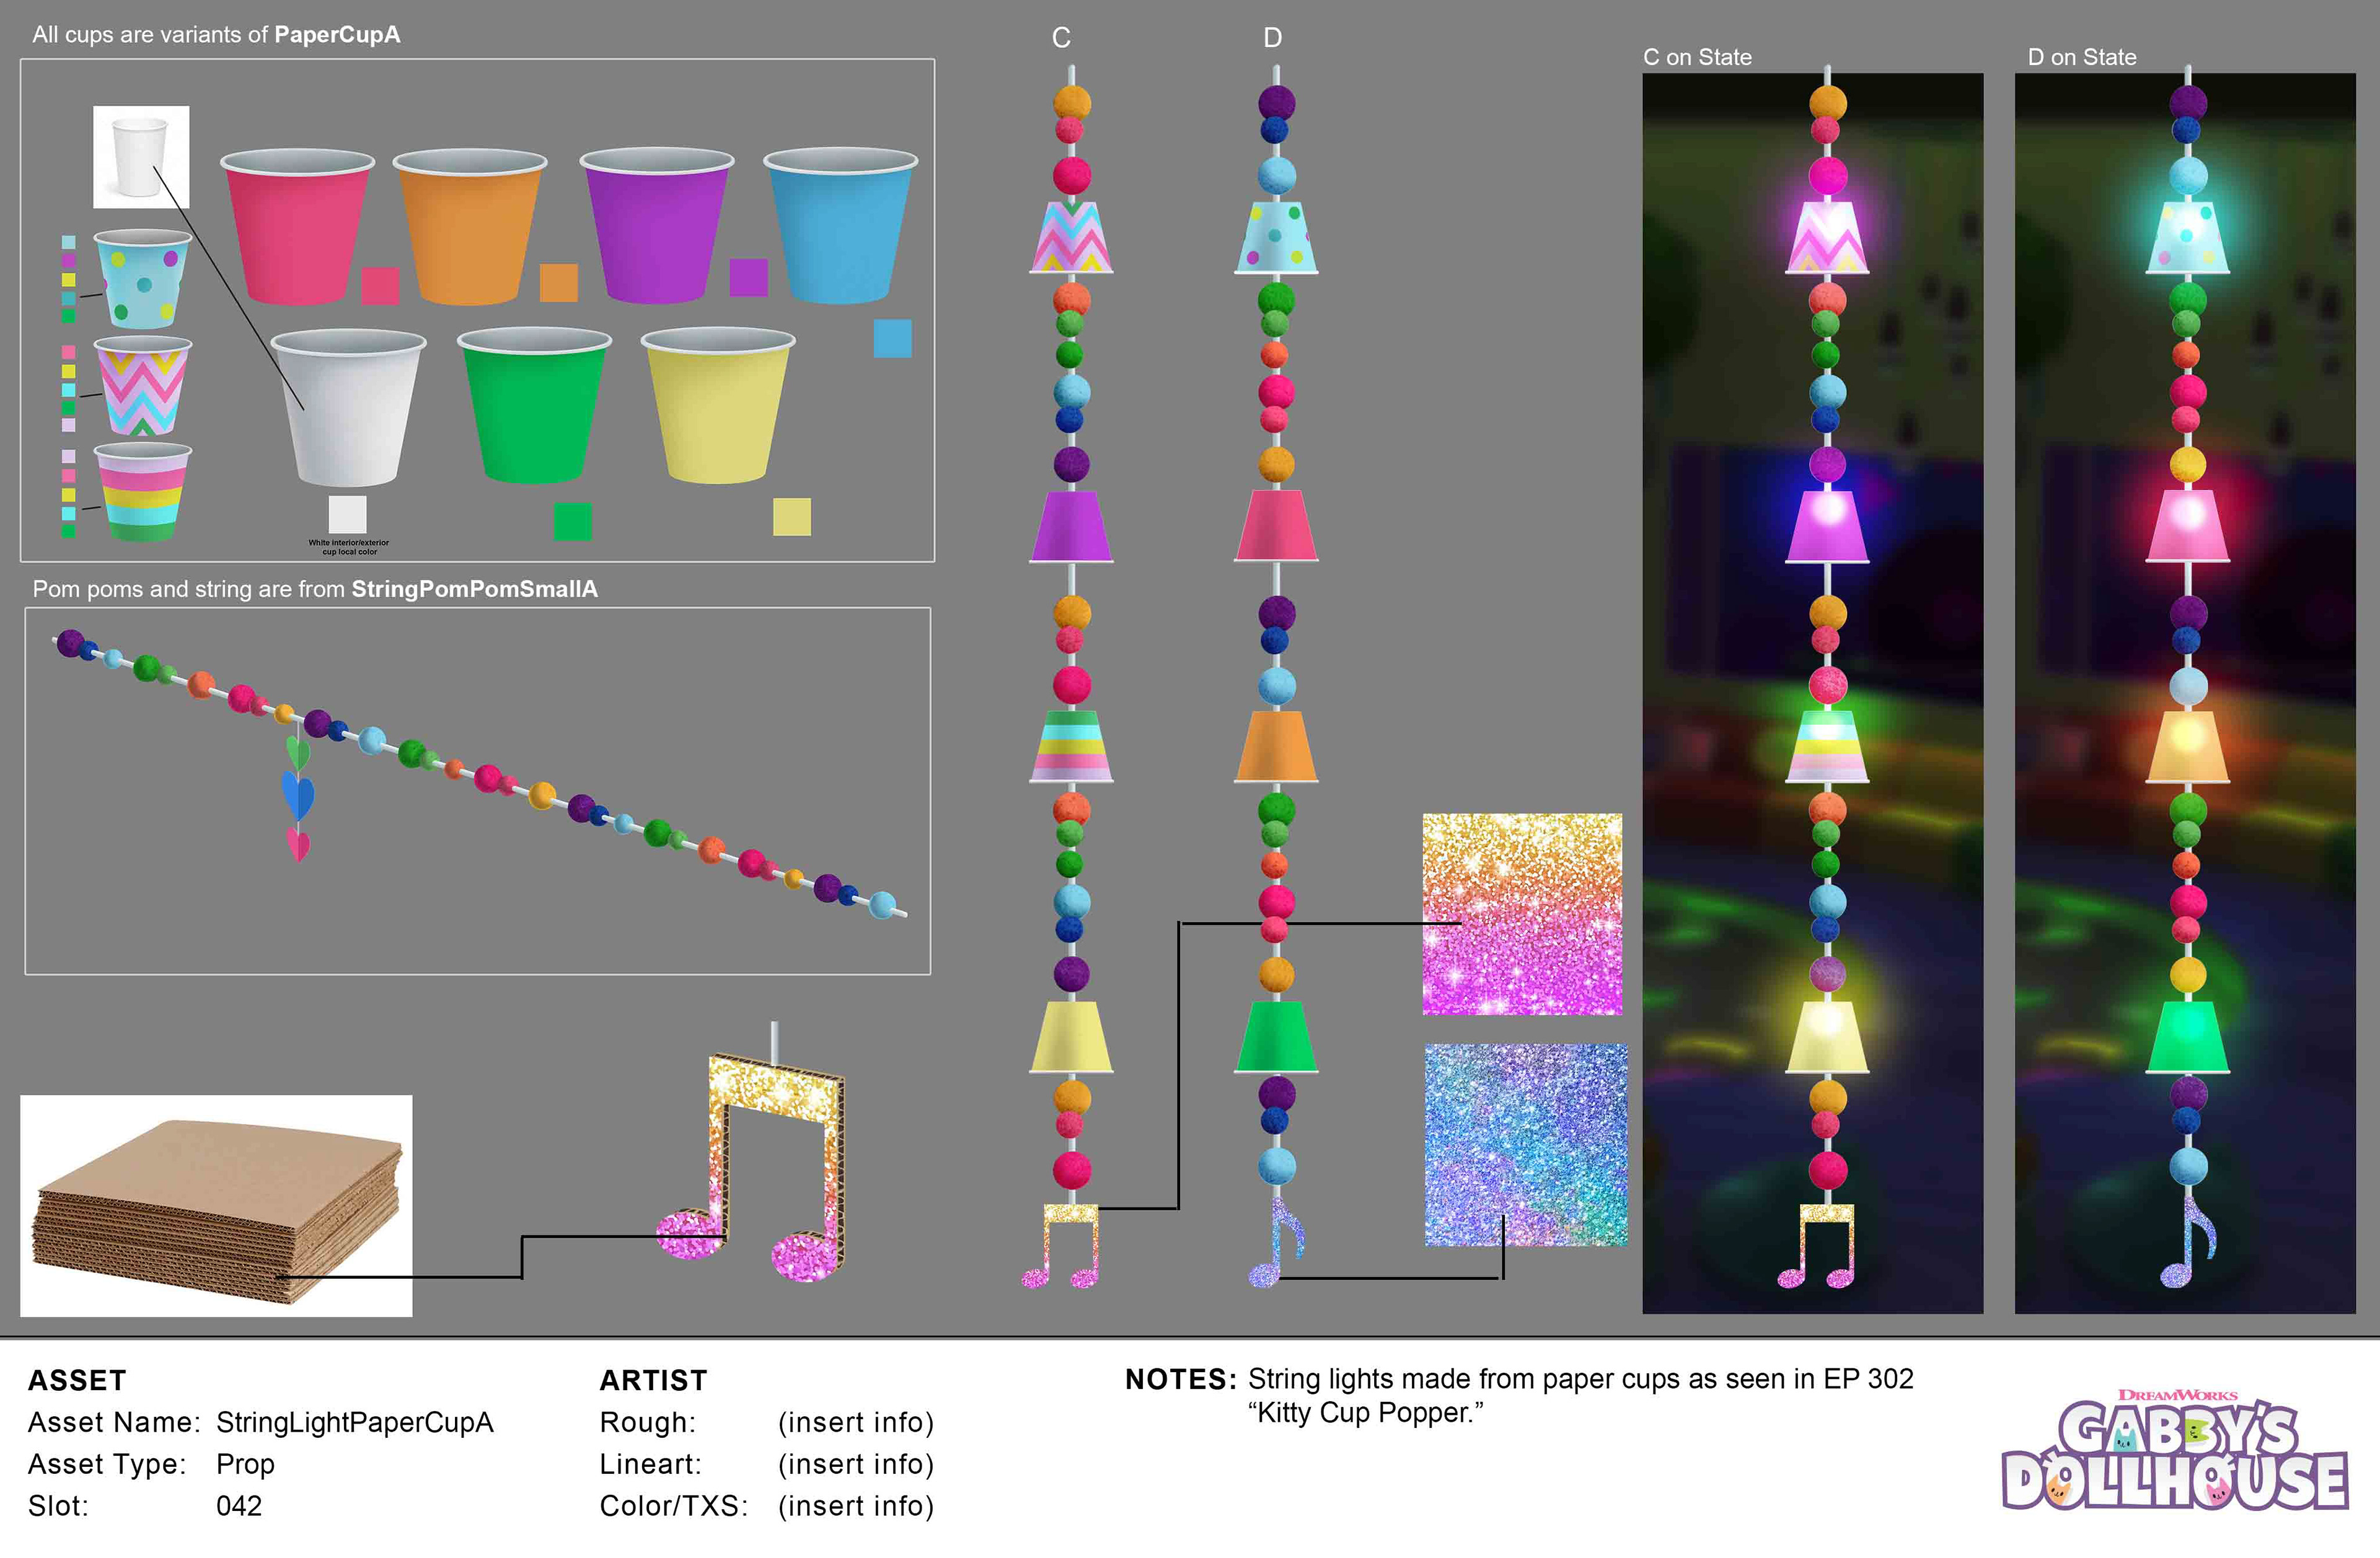Click the cardboard stack reference photo
The height and width of the screenshot is (1558, 2380).
(x=216, y=1206)
